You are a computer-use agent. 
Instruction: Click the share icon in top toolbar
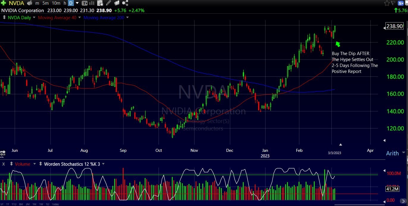tap(125, 3)
